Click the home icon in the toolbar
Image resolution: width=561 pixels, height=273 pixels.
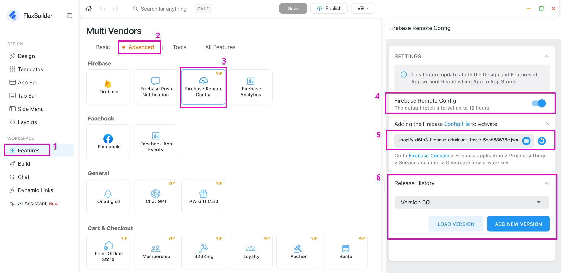click(89, 9)
